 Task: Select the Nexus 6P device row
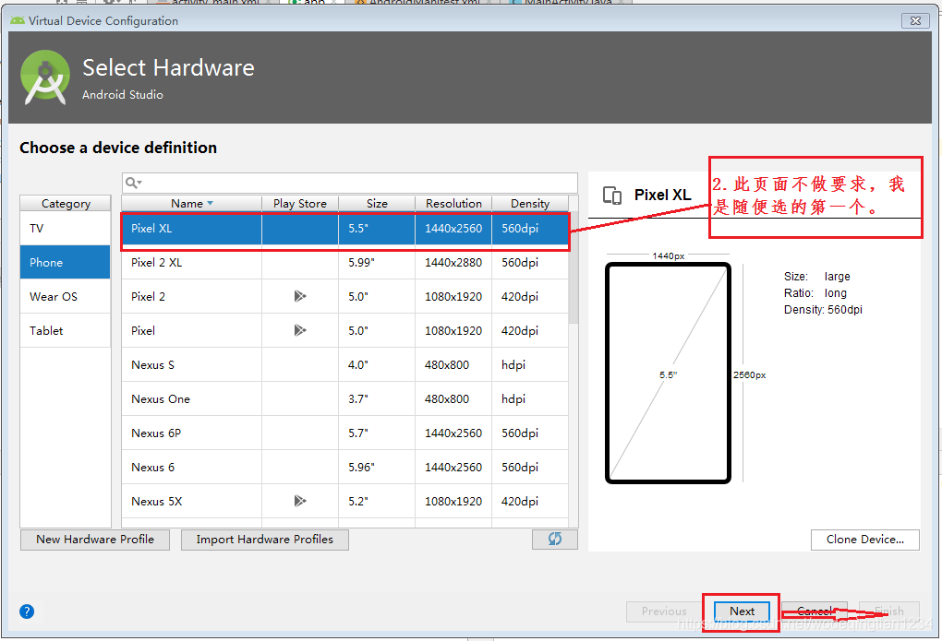tap(344, 433)
